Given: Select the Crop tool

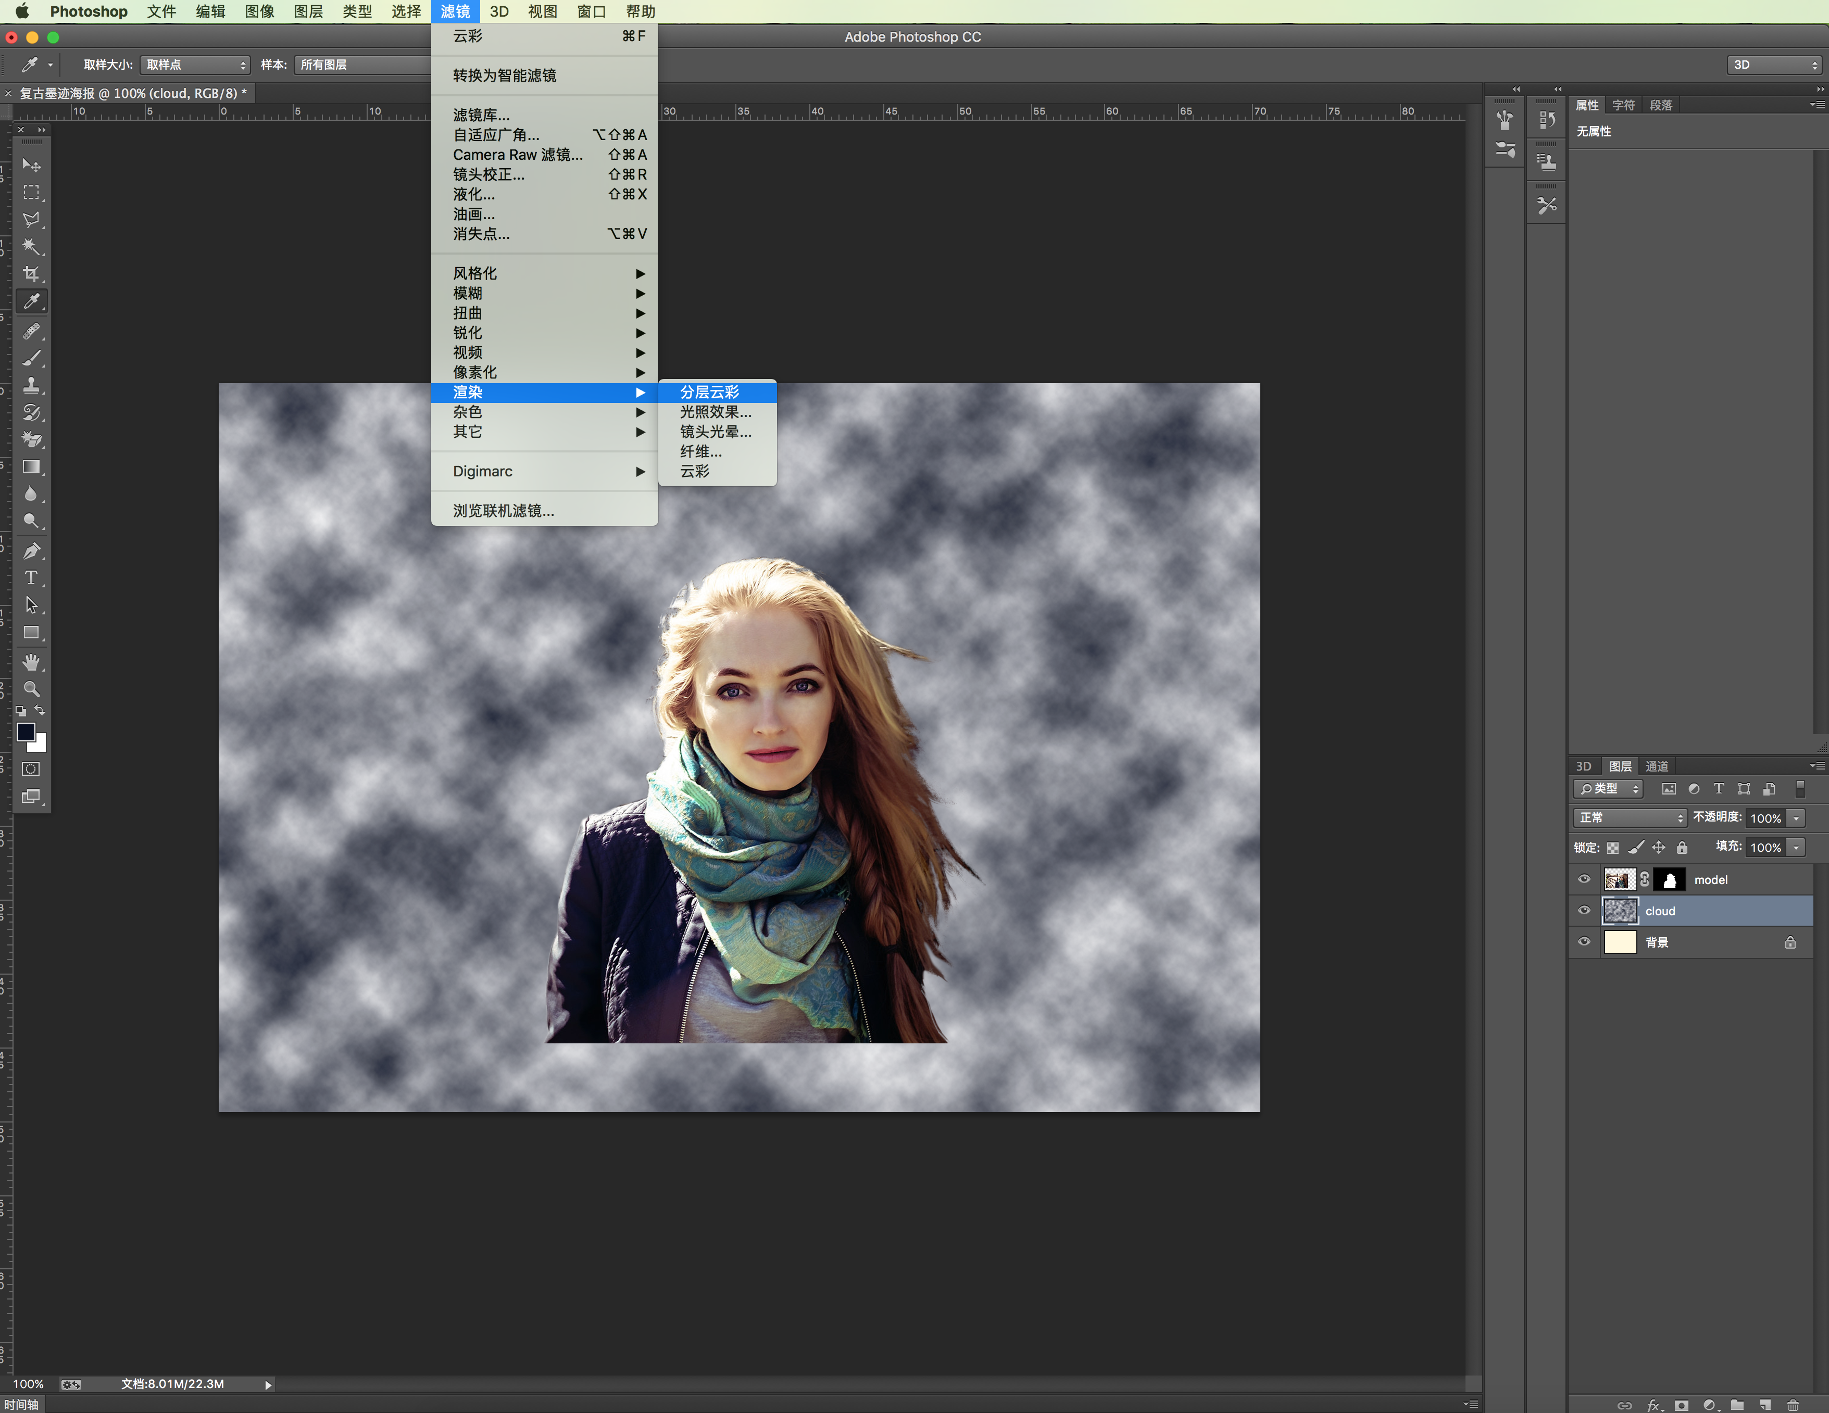Looking at the screenshot, I should [31, 274].
